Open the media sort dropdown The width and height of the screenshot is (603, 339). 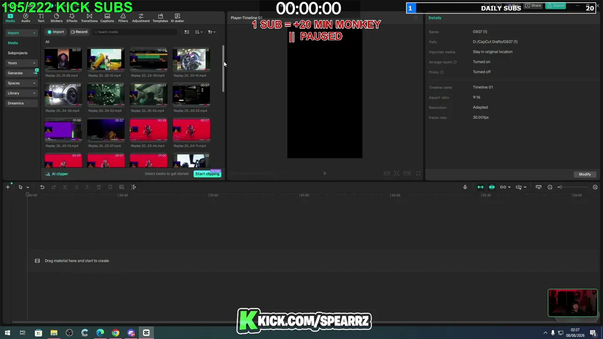click(198, 32)
